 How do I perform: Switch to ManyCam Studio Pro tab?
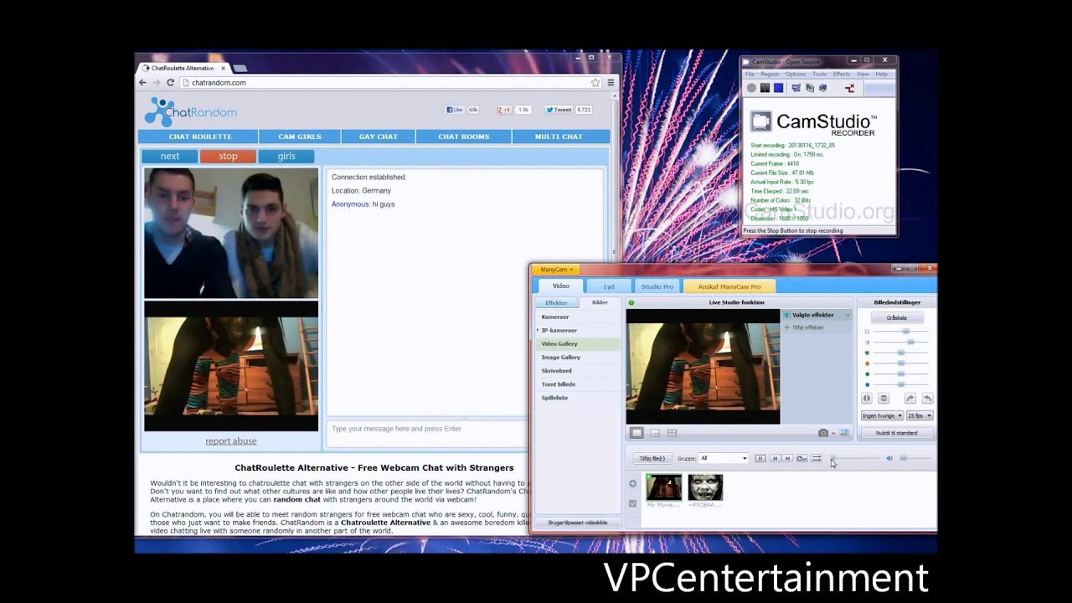pyautogui.click(x=657, y=286)
